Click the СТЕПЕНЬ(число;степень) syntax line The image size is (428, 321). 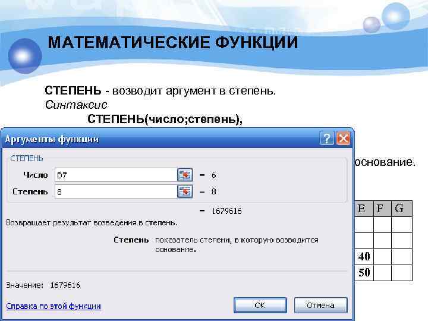[x=165, y=119]
